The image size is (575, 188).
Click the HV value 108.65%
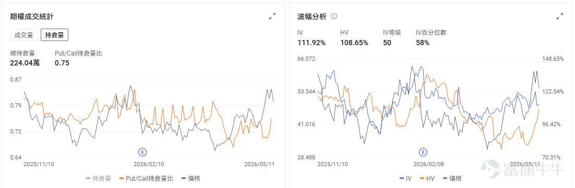(x=354, y=43)
